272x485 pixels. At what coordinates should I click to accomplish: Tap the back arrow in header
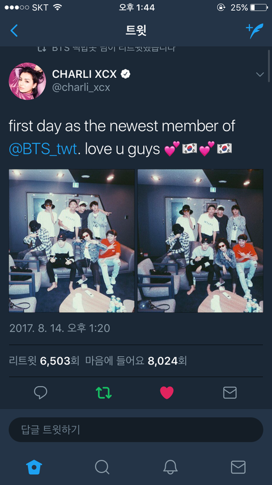tap(14, 31)
